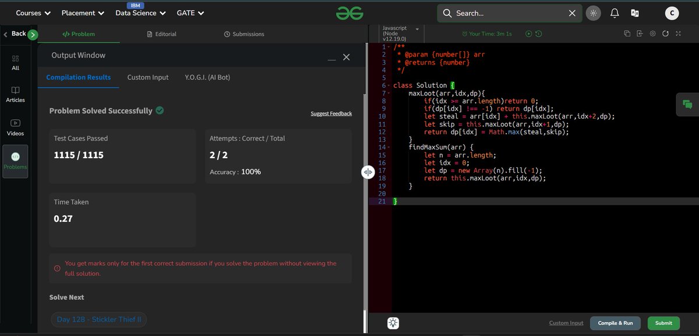Click the Output Window title

pos(79,55)
